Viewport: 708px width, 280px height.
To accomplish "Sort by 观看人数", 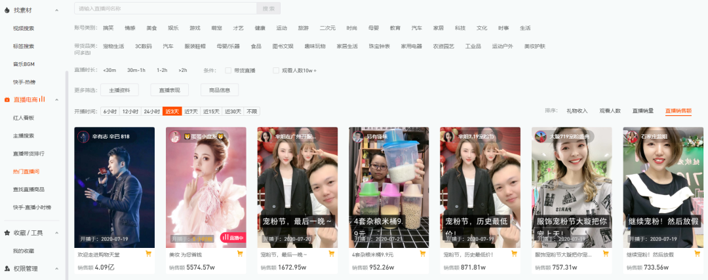I will 610,111.
